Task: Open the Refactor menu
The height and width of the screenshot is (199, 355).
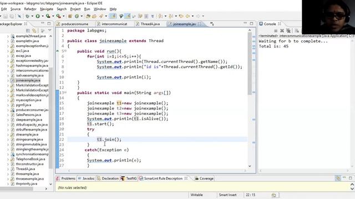Action: coord(30,9)
